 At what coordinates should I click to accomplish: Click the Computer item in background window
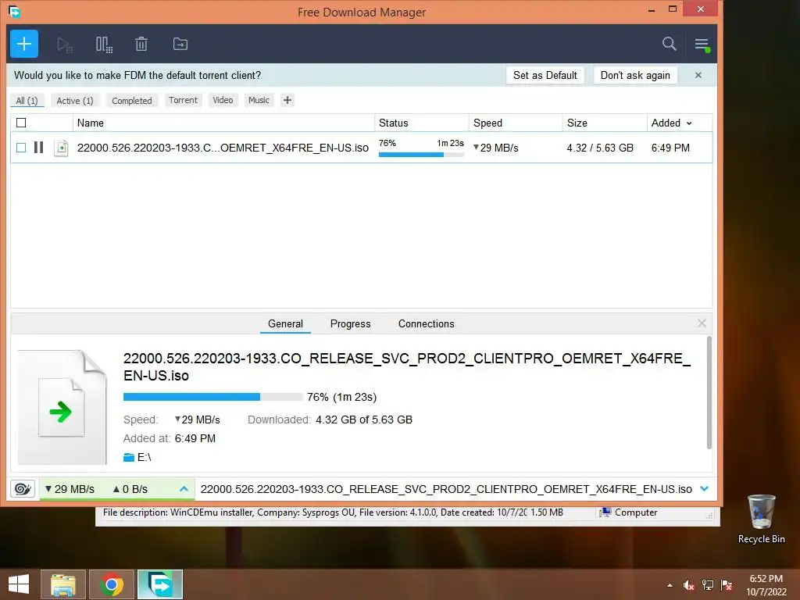[x=629, y=512]
